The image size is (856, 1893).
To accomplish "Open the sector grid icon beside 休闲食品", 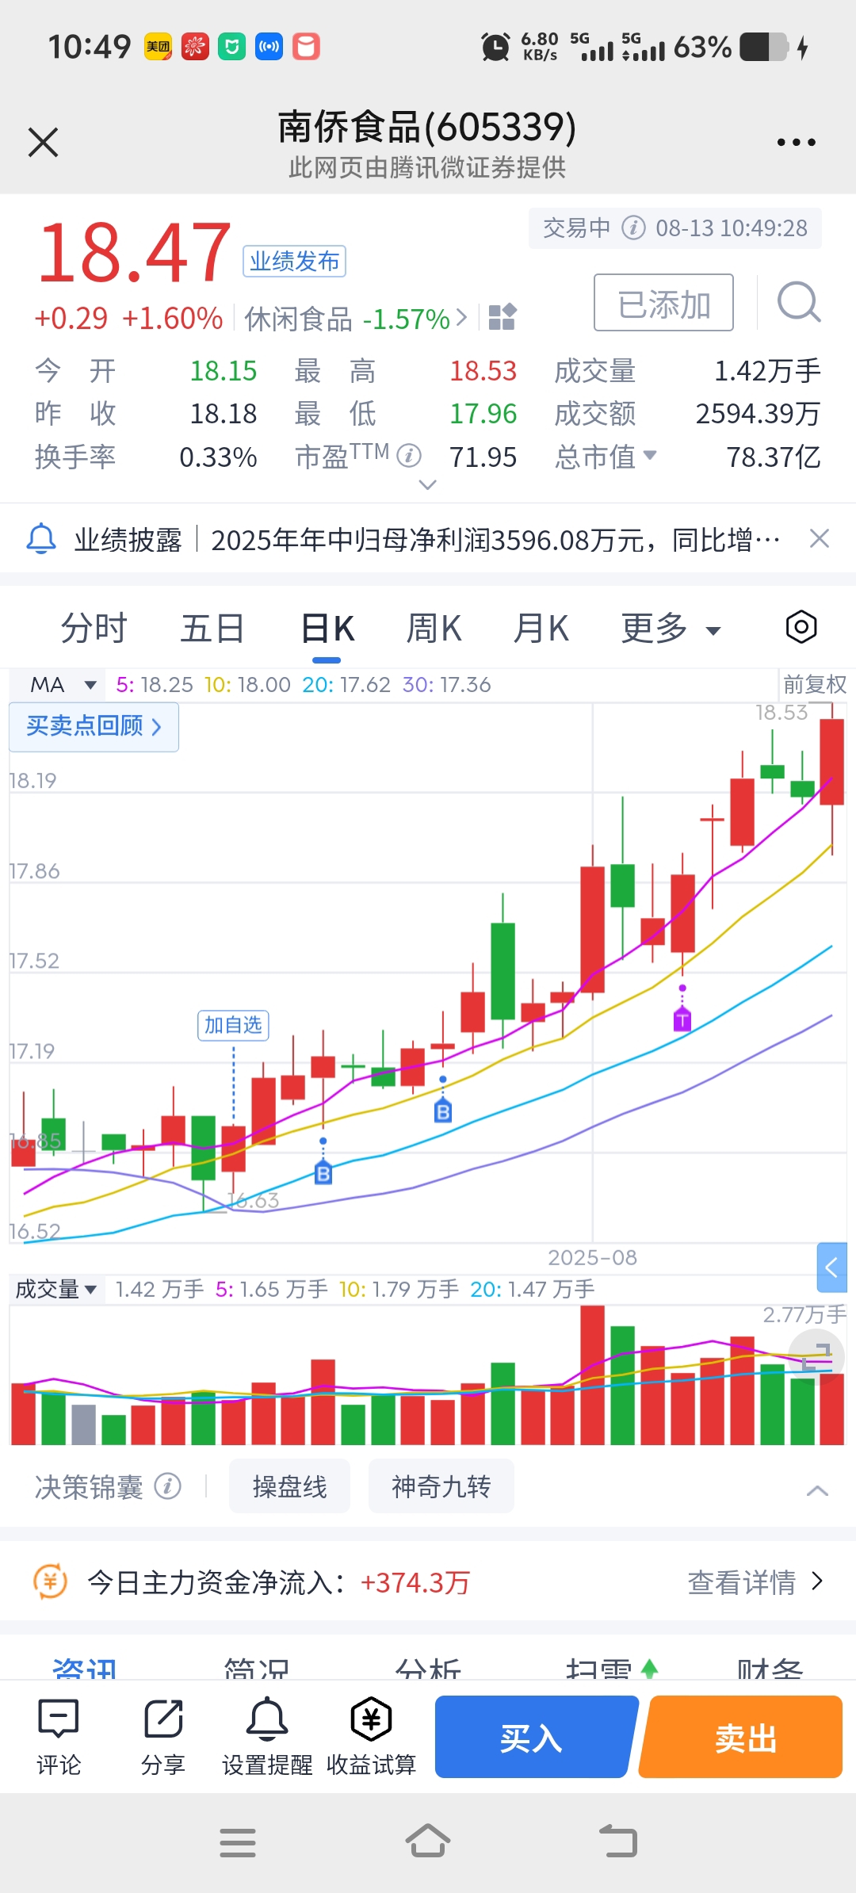I will tap(503, 317).
